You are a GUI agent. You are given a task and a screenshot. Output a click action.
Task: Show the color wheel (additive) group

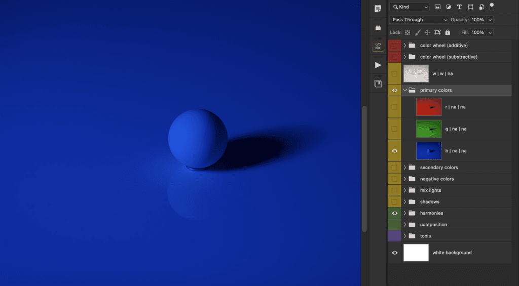(x=394, y=45)
